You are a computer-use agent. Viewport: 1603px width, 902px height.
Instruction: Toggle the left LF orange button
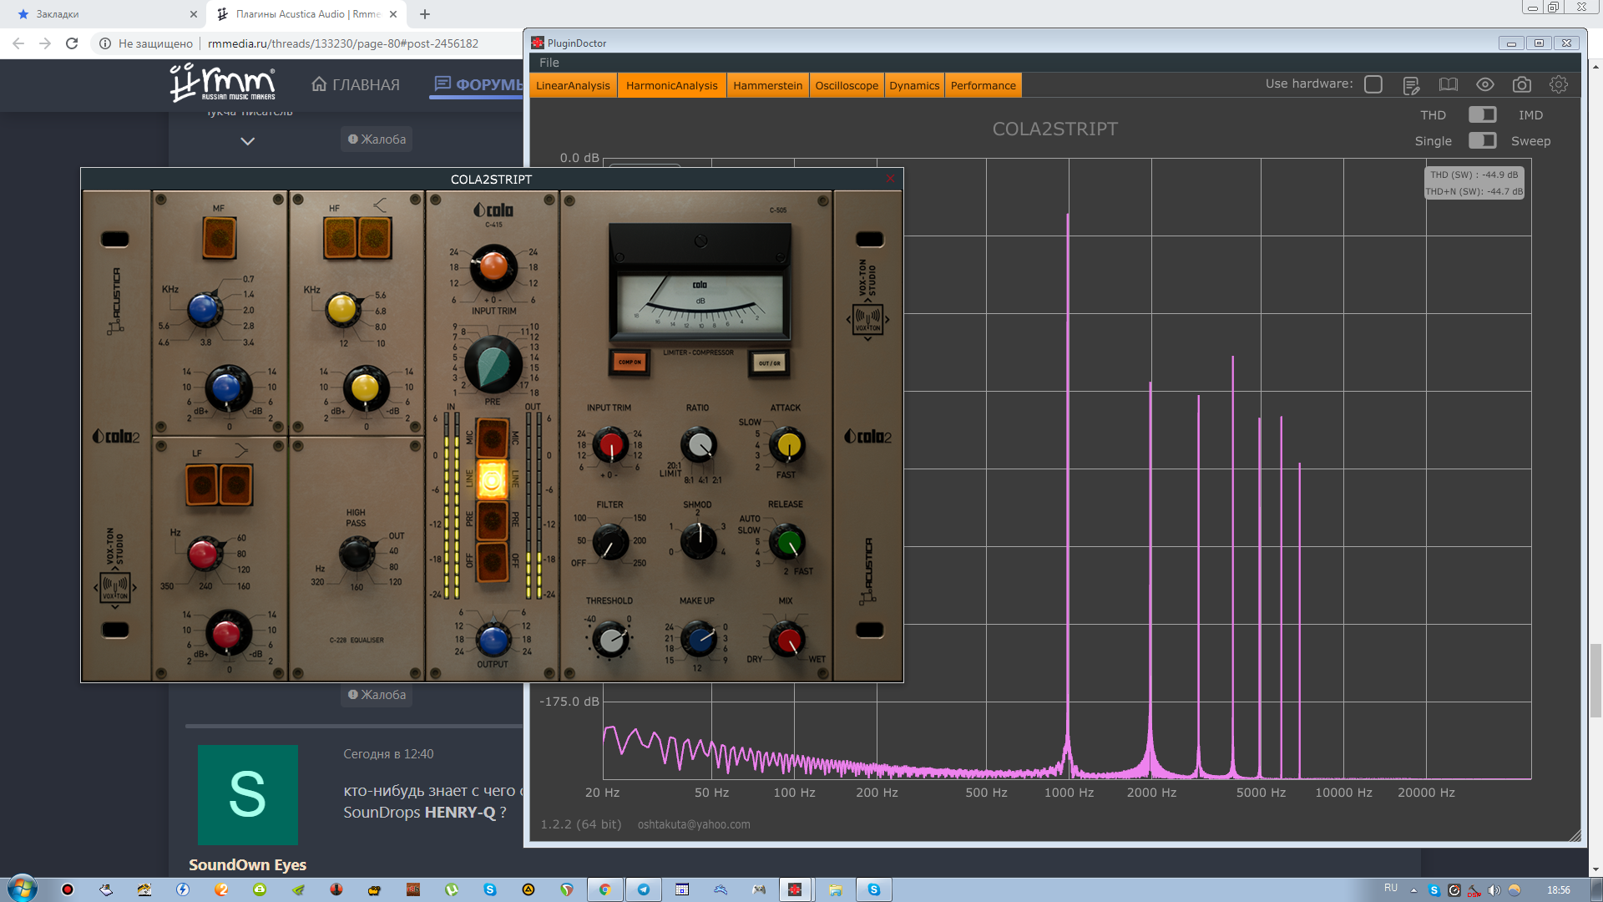(202, 484)
